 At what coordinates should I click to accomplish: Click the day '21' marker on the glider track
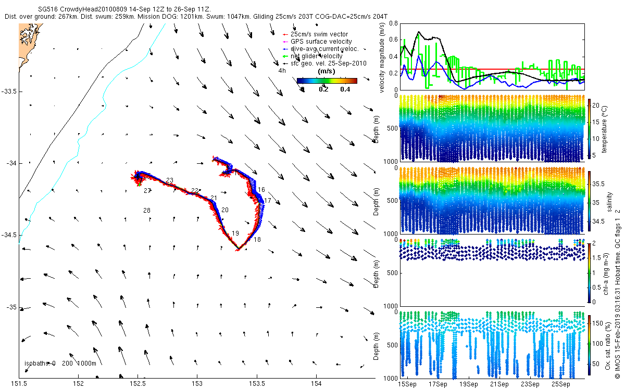213,198
